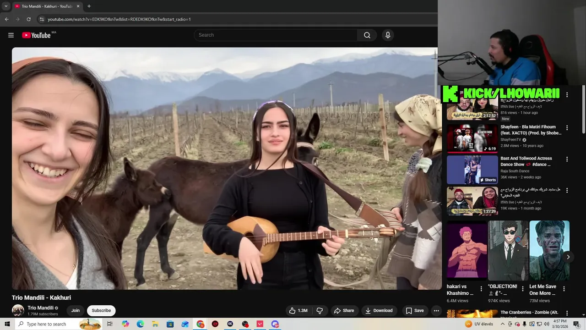Open the tab search dropdown chevron

tap(6, 6)
